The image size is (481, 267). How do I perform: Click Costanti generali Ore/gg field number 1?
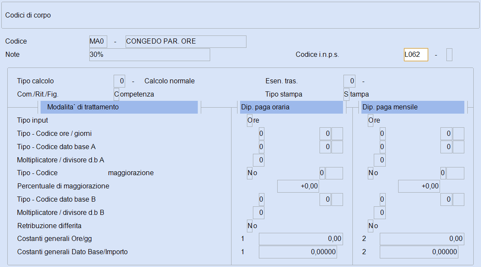point(301,239)
